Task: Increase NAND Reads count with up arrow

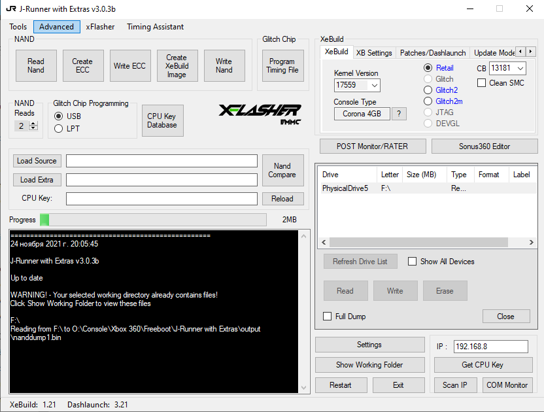Action: pyautogui.click(x=33, y=123)
